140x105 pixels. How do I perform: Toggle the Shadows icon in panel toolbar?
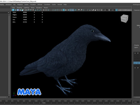[75, 10]
